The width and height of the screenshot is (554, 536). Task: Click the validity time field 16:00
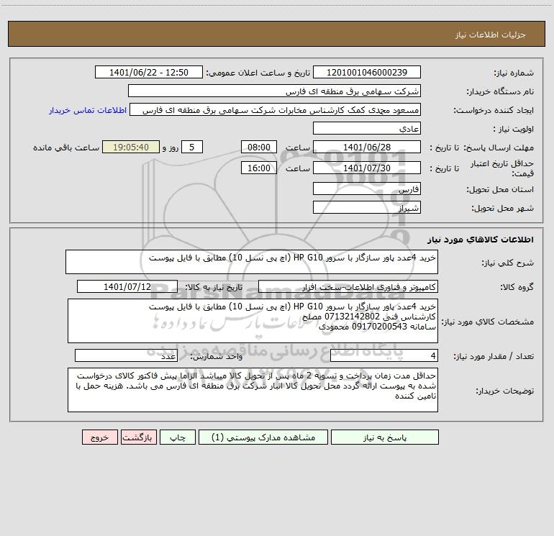coord(258,168)
